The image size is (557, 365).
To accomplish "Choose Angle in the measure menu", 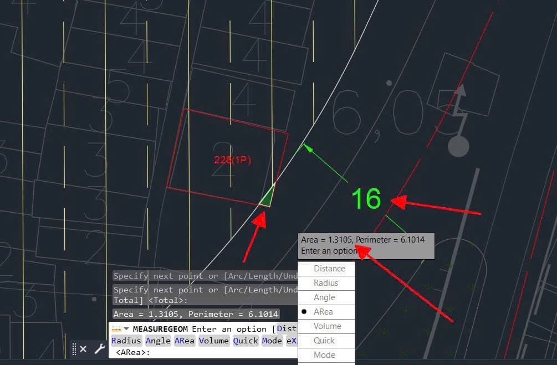I will (326, 297).
